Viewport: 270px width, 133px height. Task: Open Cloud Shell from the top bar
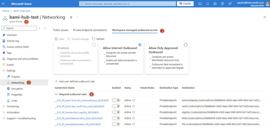click(200, 4)
